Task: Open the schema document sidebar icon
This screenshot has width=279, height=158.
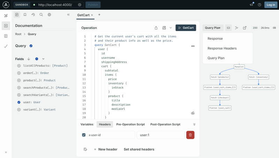Action: tap(6, 36)
